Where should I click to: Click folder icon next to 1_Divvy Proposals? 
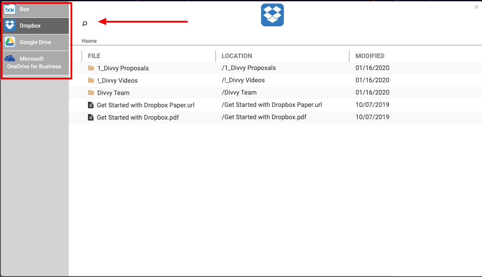(91, 68)
